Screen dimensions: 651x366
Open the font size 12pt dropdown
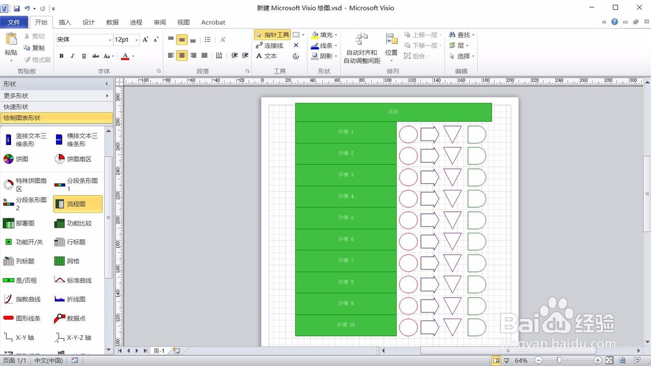[x=137, y=40]
